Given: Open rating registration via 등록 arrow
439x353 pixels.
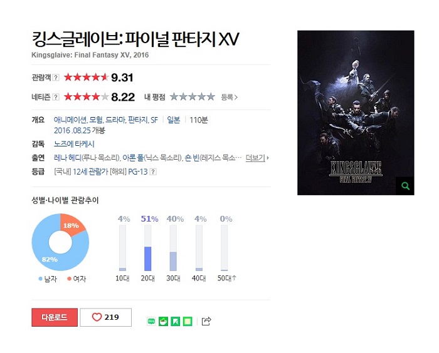Looking at the screenshot, I should point(229,97).
